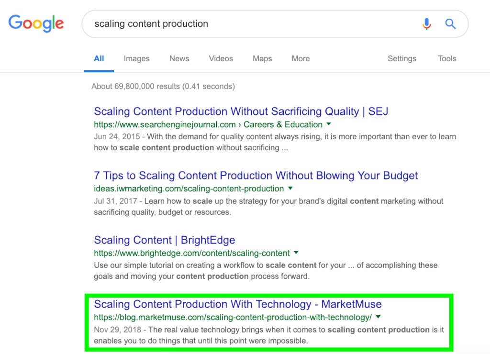This screenshot has height=354, width=490.
Task: Open the SEJ article about scaling content
Action: coord(241,111)
